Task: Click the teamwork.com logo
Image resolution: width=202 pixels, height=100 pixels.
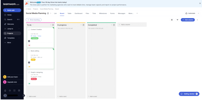Action: click(11, 4)
